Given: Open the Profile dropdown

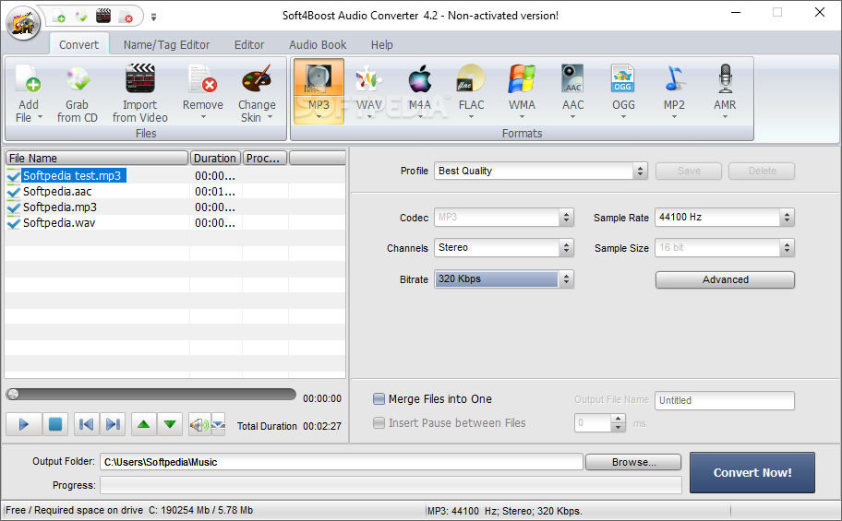Looking at the screenshot, I should pos(640,171).
